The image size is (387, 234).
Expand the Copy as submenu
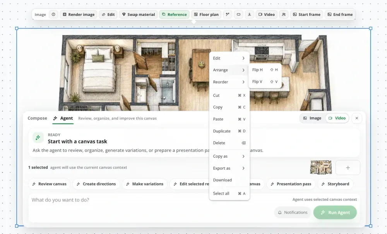point(229,156)
